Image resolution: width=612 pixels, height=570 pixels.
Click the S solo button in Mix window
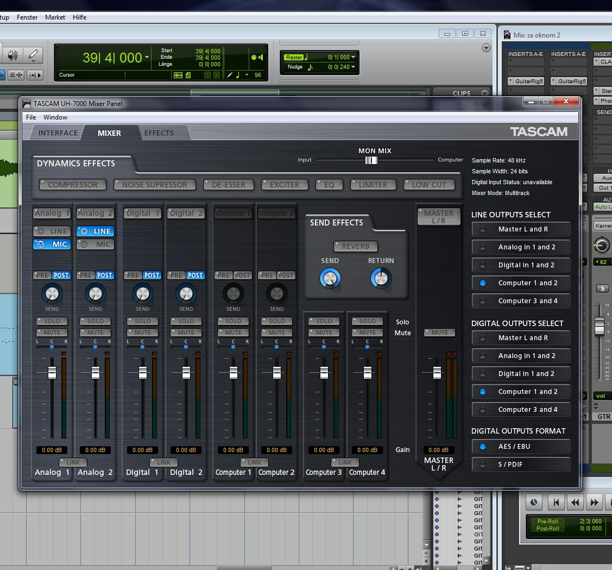tap(603, 289)
